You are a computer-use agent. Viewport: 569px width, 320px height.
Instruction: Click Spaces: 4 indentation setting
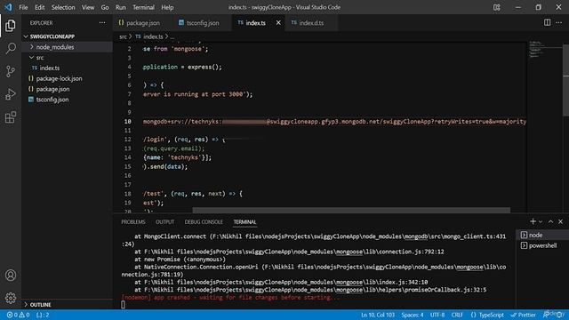tap(413, 315)
